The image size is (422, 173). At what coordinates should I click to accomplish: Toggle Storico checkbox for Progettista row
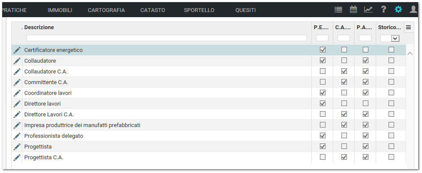[x=391, y=146]
